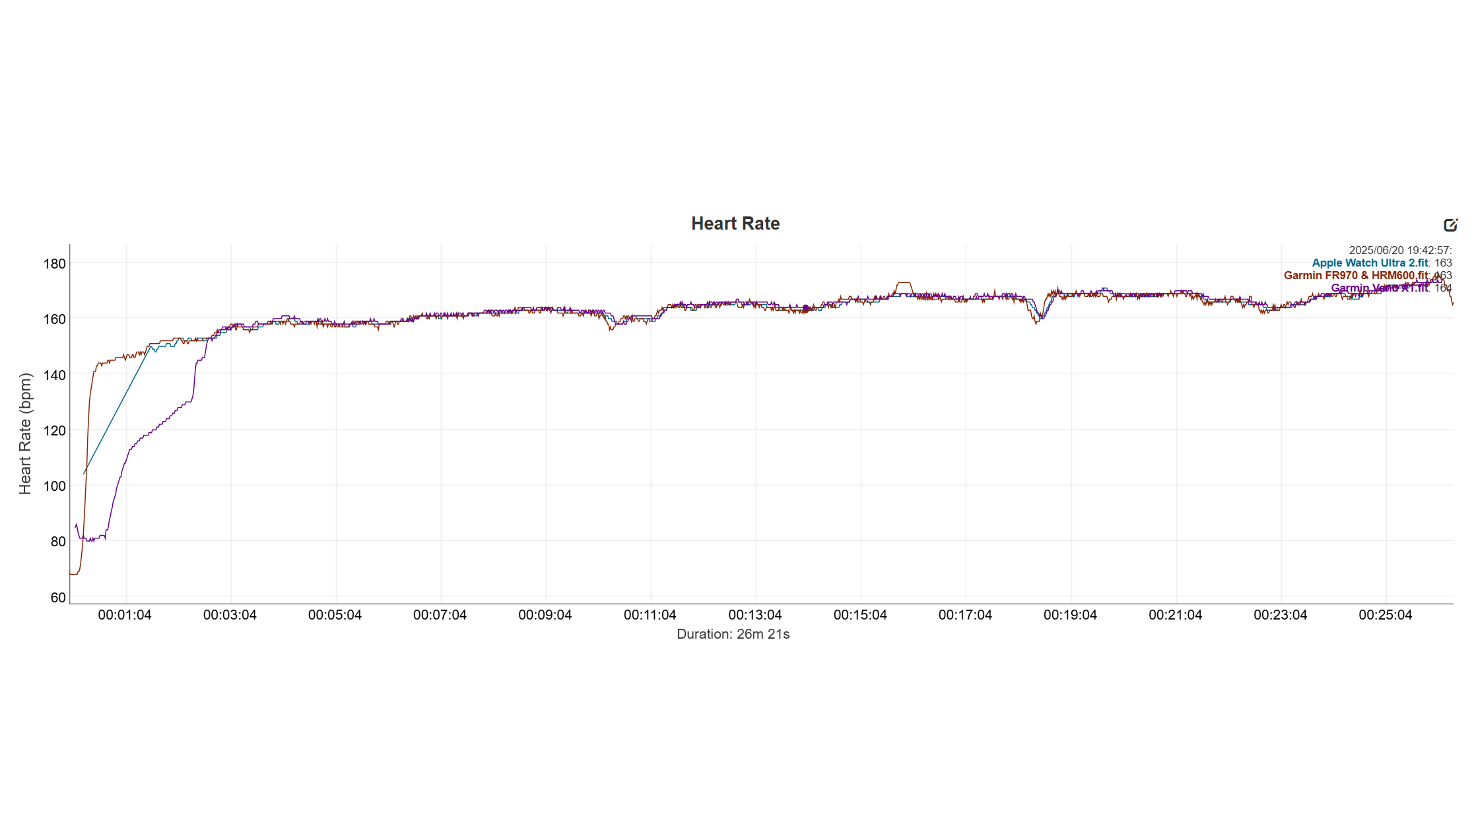The image size is (1476, 830).
Task: Click the 60 y-axis tick label
Action: coord(58,598)
